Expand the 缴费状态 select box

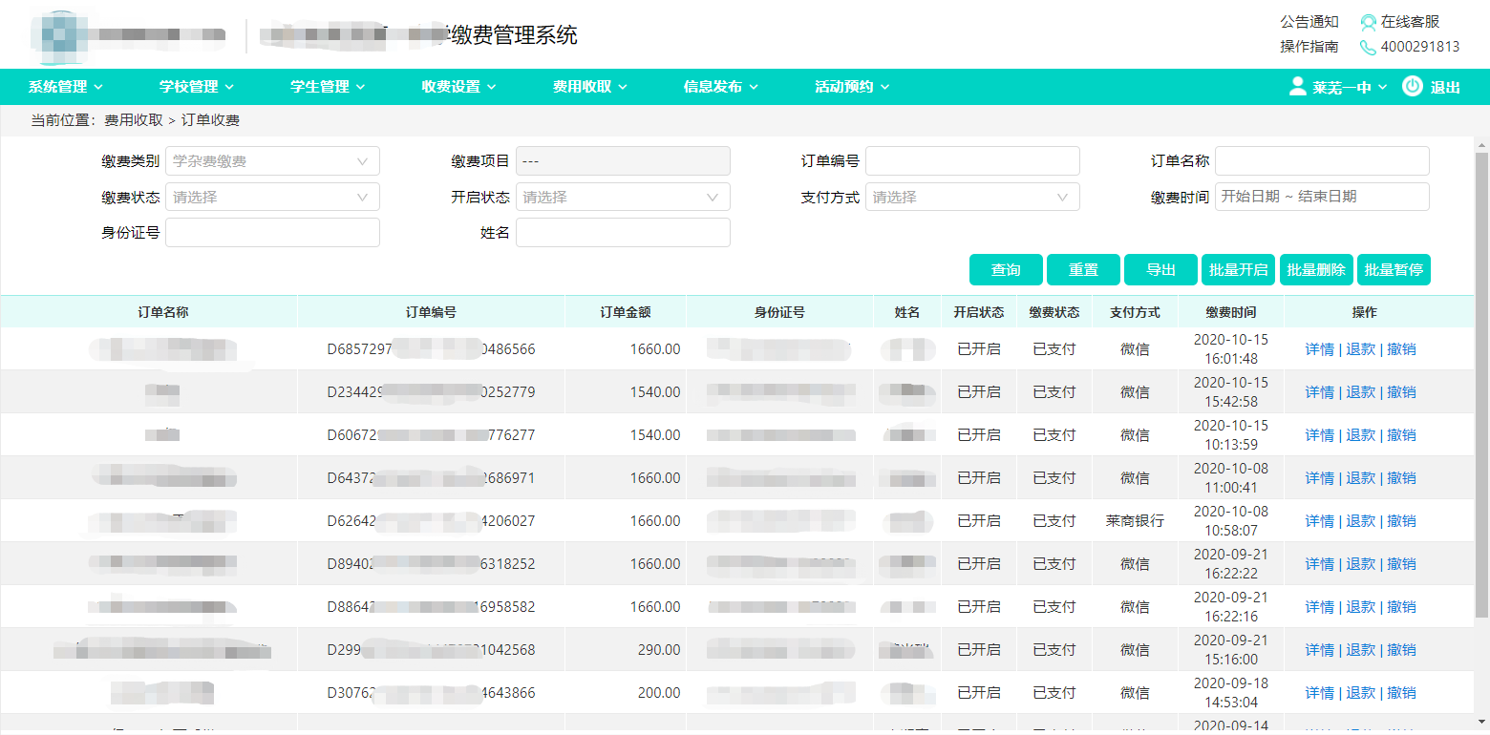272,198
